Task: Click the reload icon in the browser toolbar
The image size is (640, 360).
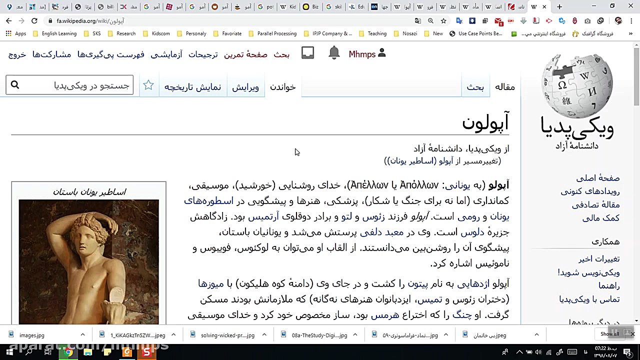Action: (34, 21)
